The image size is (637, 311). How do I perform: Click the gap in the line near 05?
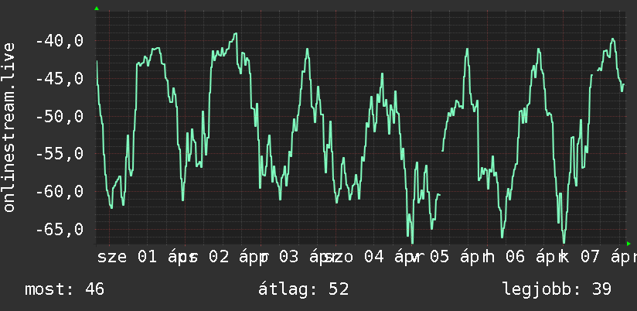pos(441,173)
